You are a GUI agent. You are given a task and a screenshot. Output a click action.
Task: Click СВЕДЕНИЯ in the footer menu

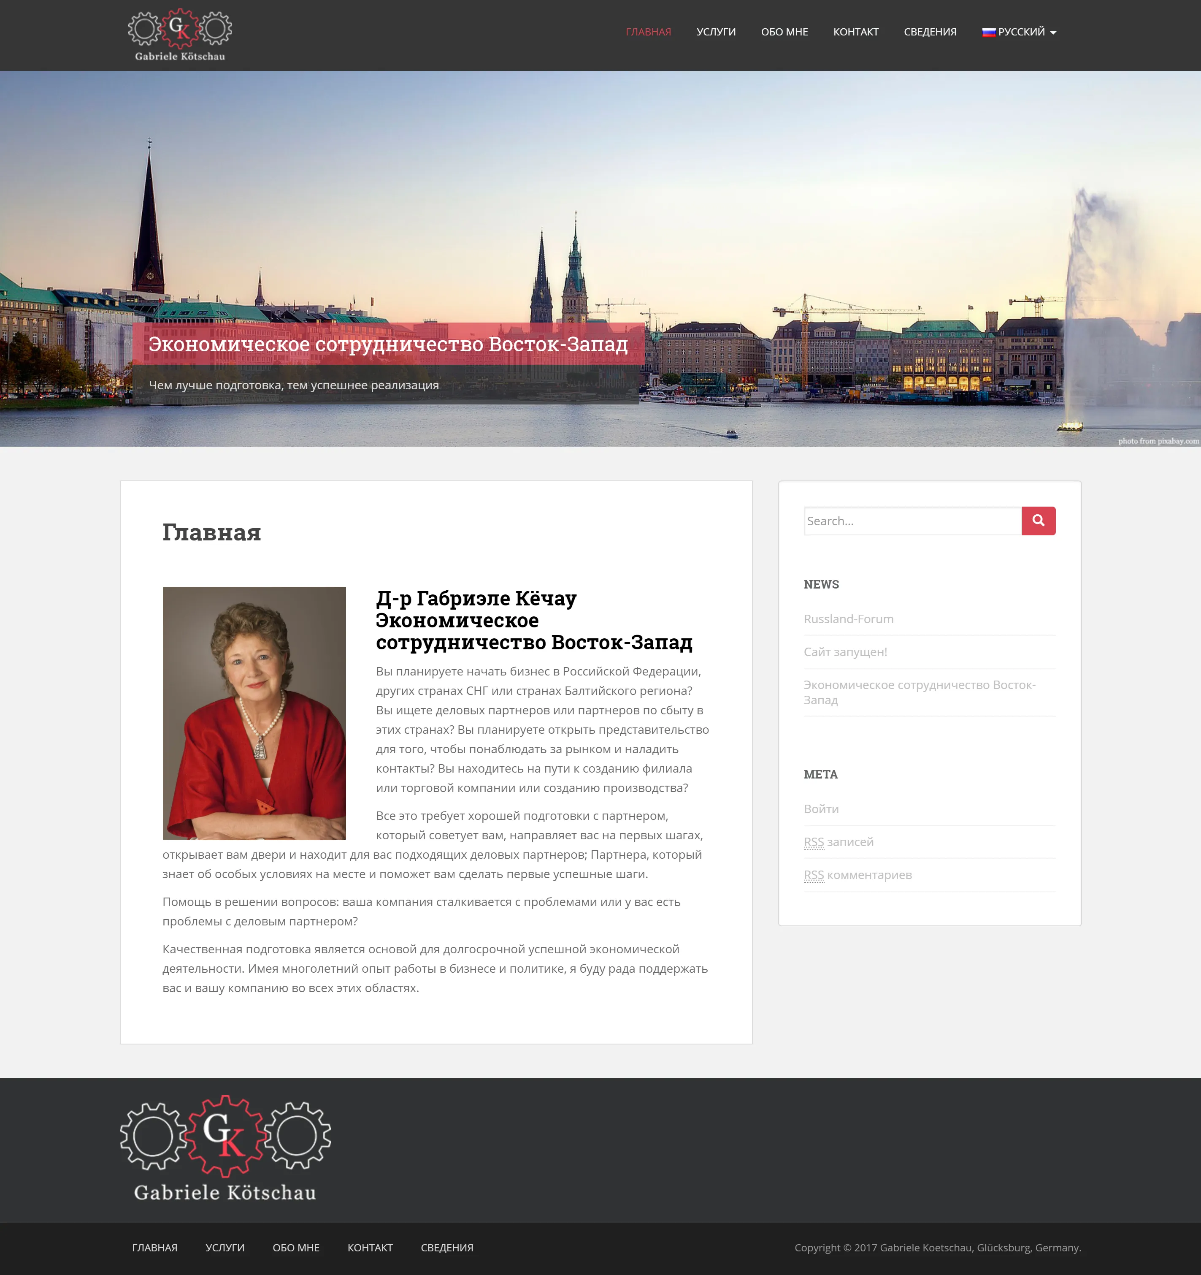(x=447, y=1248)
